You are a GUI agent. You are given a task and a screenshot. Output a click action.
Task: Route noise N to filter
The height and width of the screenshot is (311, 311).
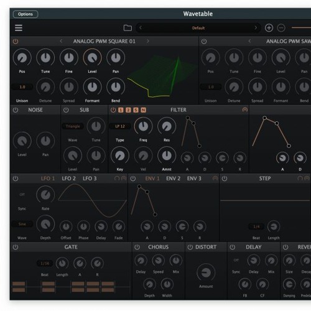pos(143,110)
